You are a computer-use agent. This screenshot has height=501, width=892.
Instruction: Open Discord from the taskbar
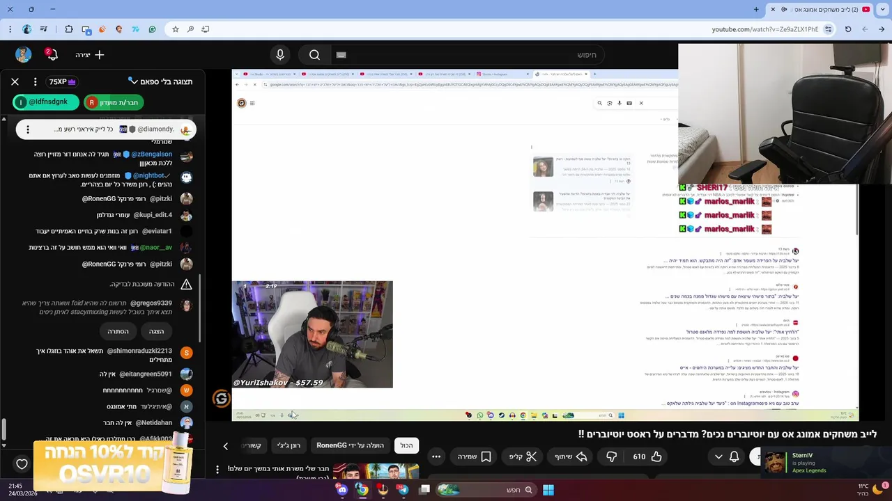coord(342,490)
